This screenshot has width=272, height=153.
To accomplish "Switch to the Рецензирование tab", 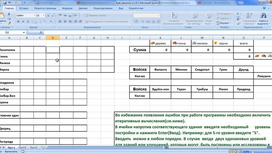I will [x=103, y=8].
